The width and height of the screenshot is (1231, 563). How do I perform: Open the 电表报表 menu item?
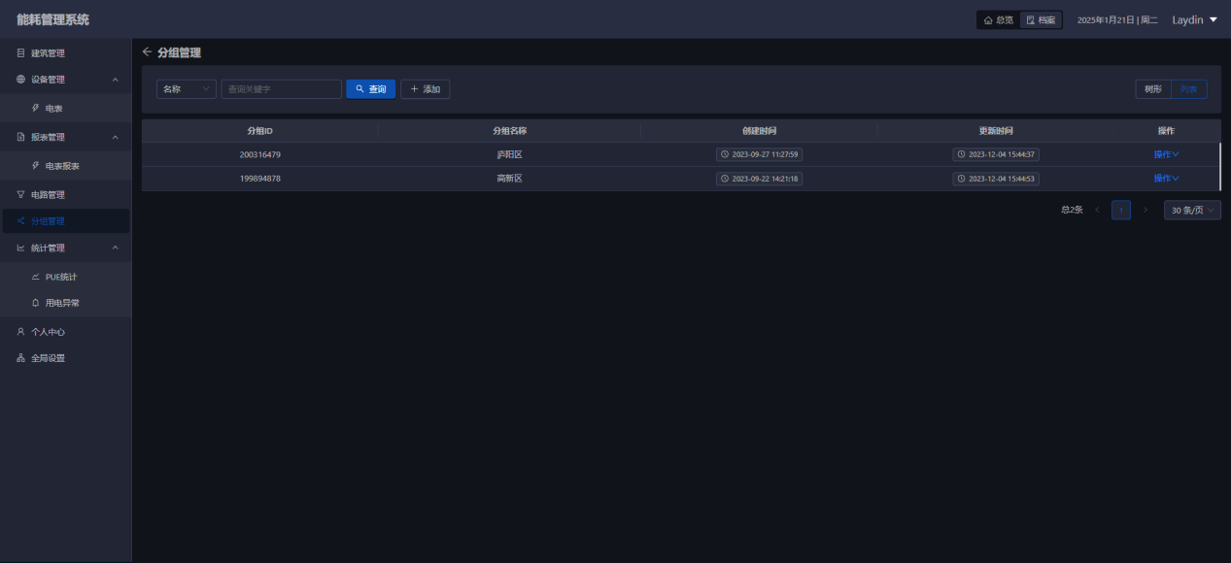point(62,166)
